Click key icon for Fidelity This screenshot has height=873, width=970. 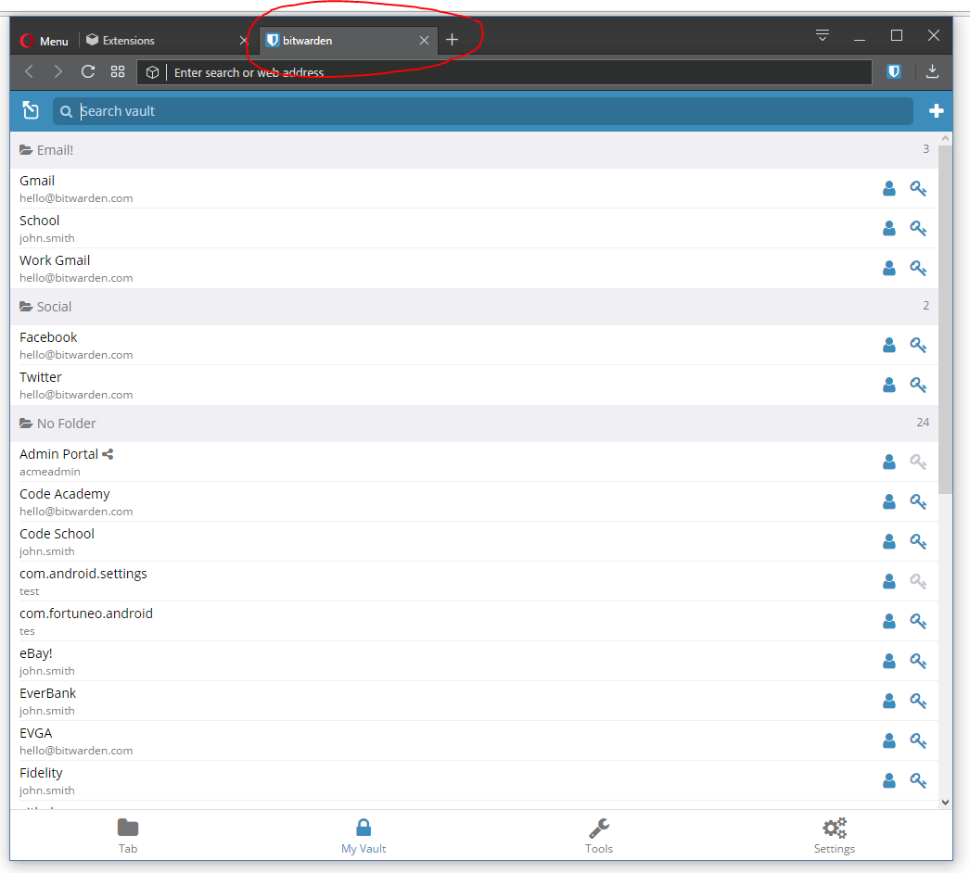918,781
